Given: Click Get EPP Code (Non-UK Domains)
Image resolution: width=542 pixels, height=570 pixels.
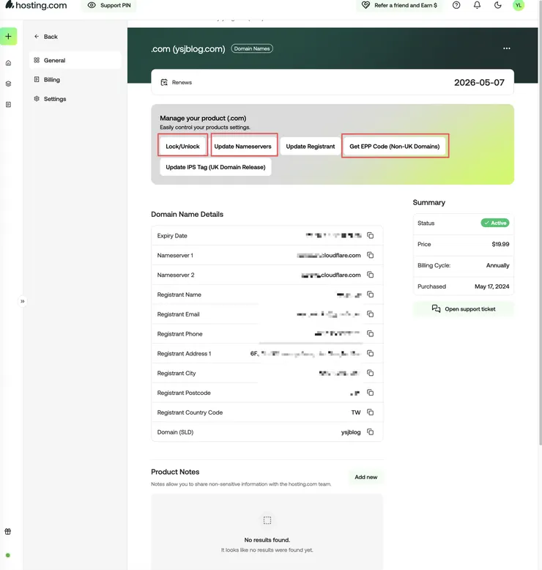Looking at the screenshot, I should pyautogui.click(x=394, y=146).
